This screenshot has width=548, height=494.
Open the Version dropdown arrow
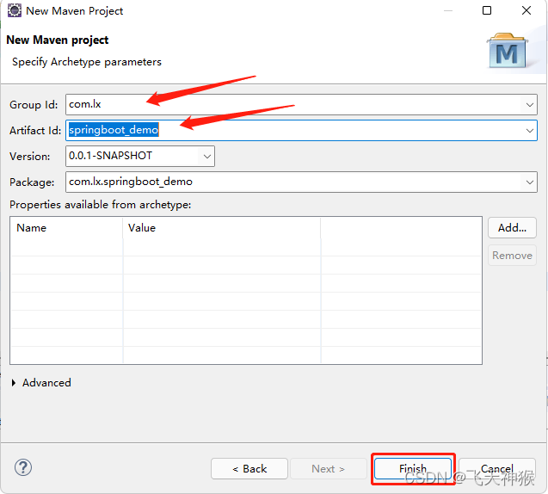click(x=206, y=157)
